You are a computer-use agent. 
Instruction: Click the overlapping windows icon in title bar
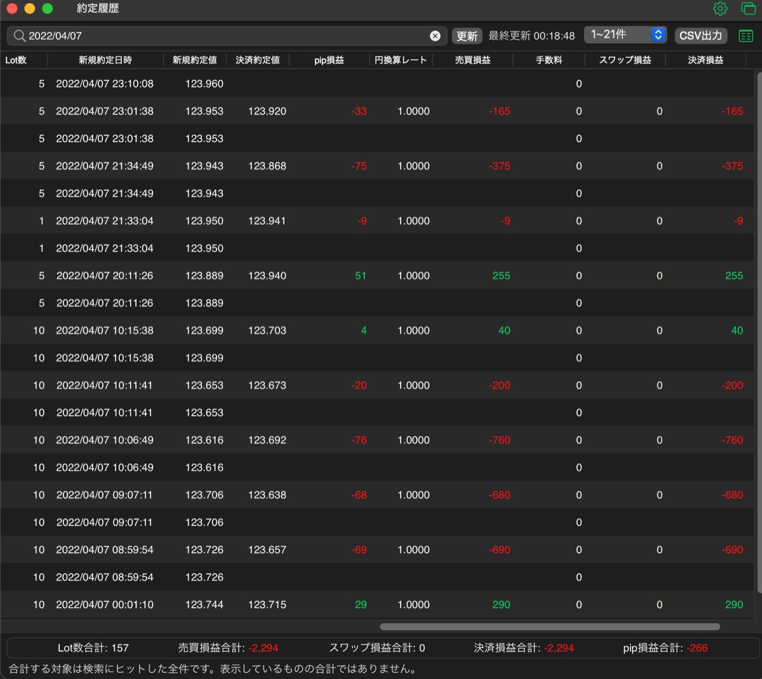(x=749, y=9)
